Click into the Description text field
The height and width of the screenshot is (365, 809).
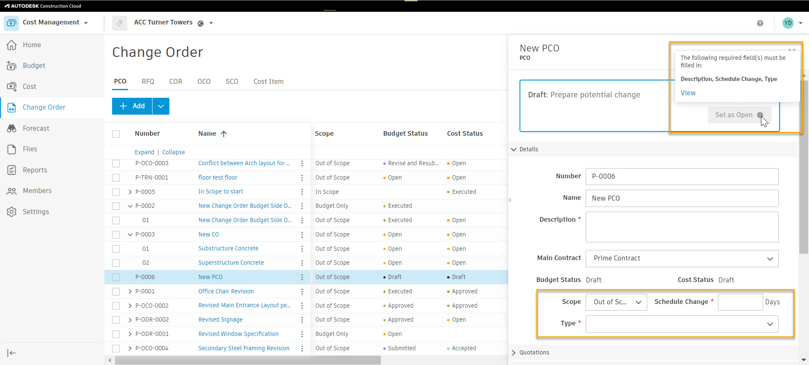pos(682,227)
